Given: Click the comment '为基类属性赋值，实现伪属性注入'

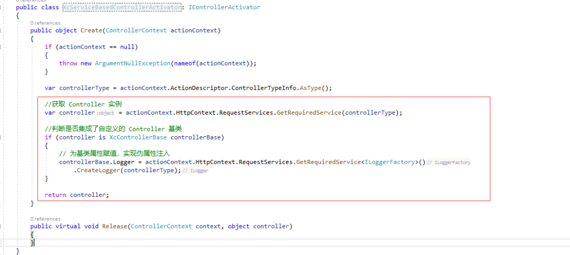Looking at the screenshot, I should (115, 154).
